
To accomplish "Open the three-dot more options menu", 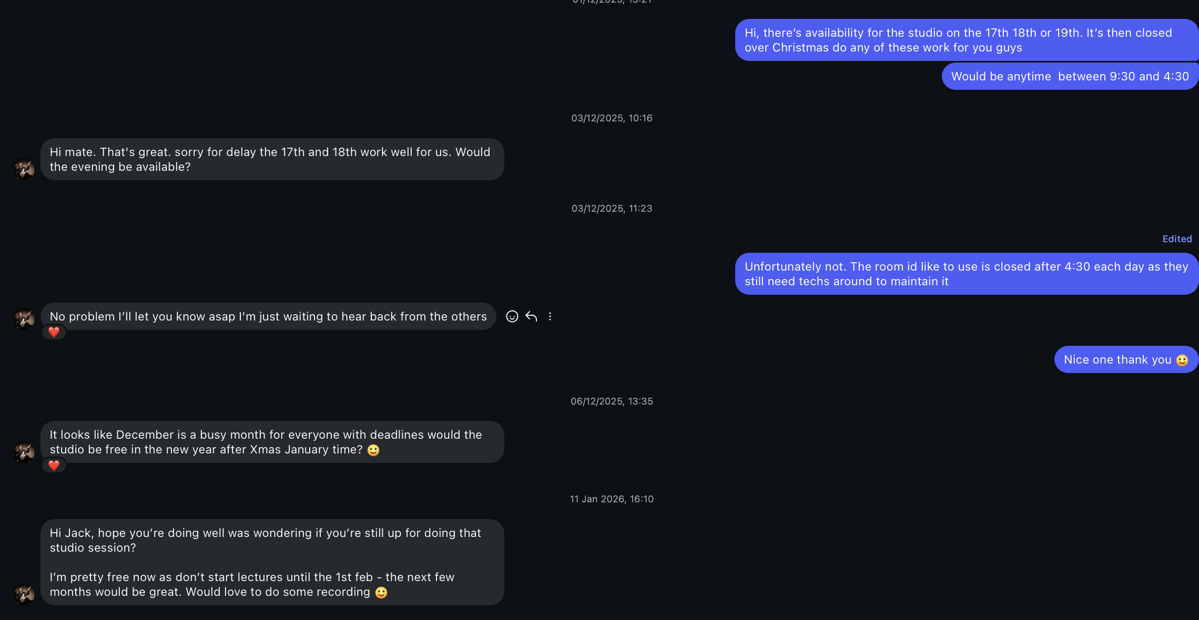I will click(x=550, y=316).
